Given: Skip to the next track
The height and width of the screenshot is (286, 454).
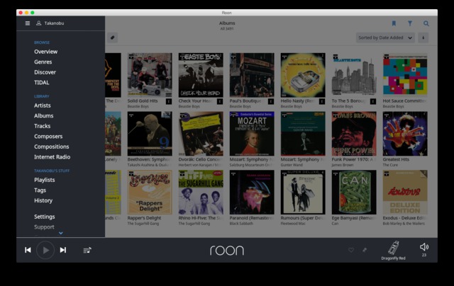Looking at the screenshot, I should (x=63, y=250).
